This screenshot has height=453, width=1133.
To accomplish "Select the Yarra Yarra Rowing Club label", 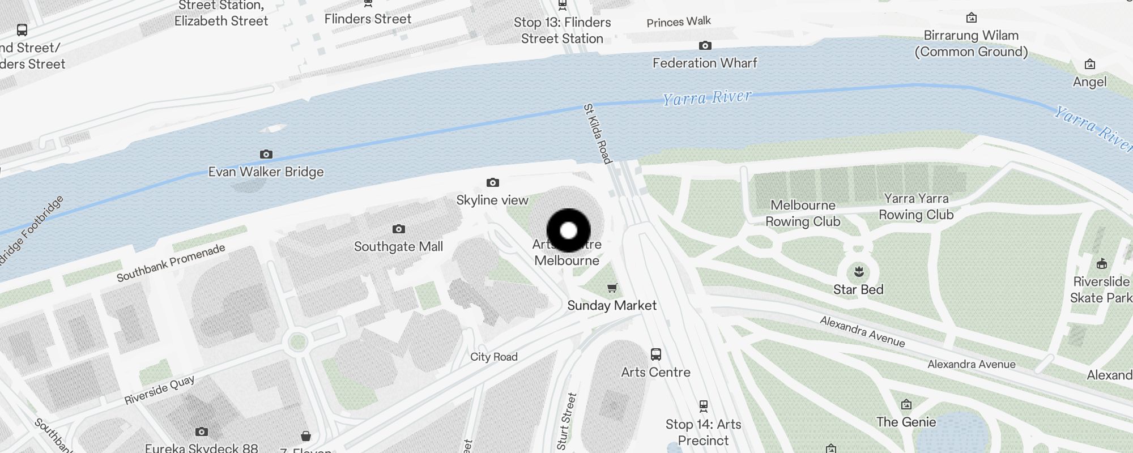I will point(916,207).
